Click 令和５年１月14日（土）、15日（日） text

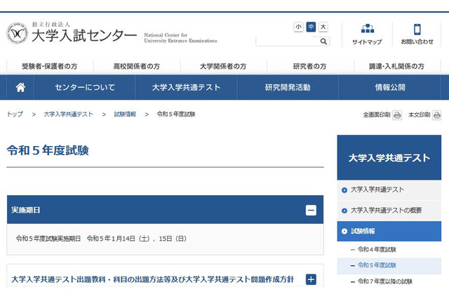click(137, 239)
